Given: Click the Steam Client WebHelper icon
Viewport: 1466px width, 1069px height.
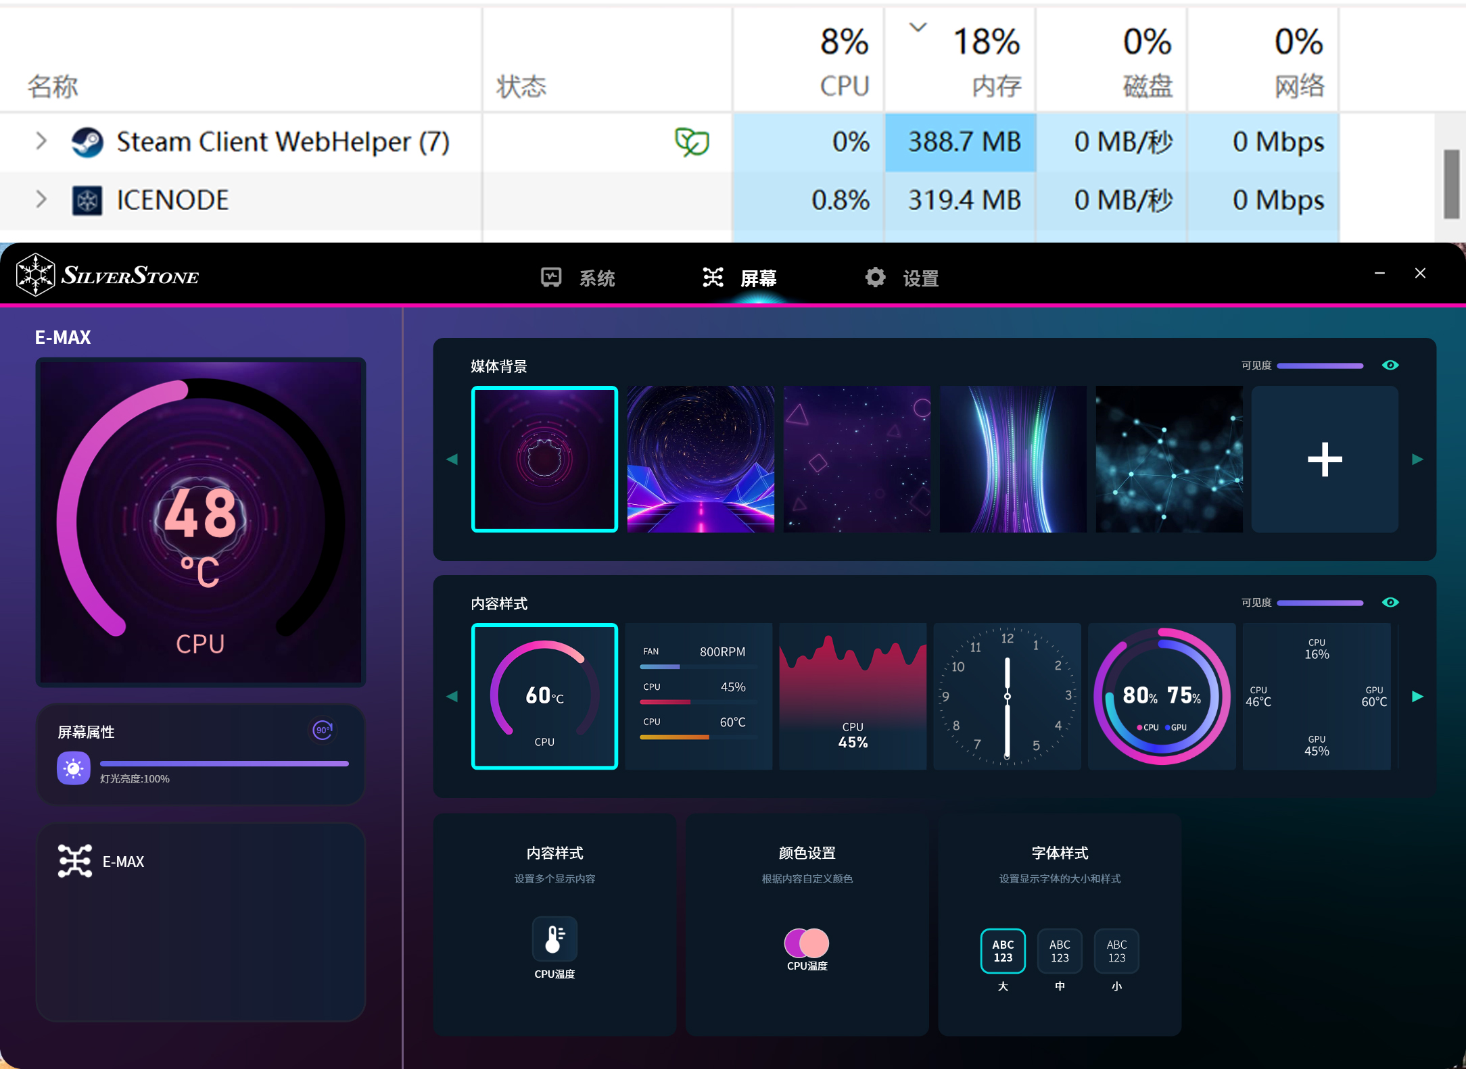Looking at the screenshot, I should coord(87,142).
